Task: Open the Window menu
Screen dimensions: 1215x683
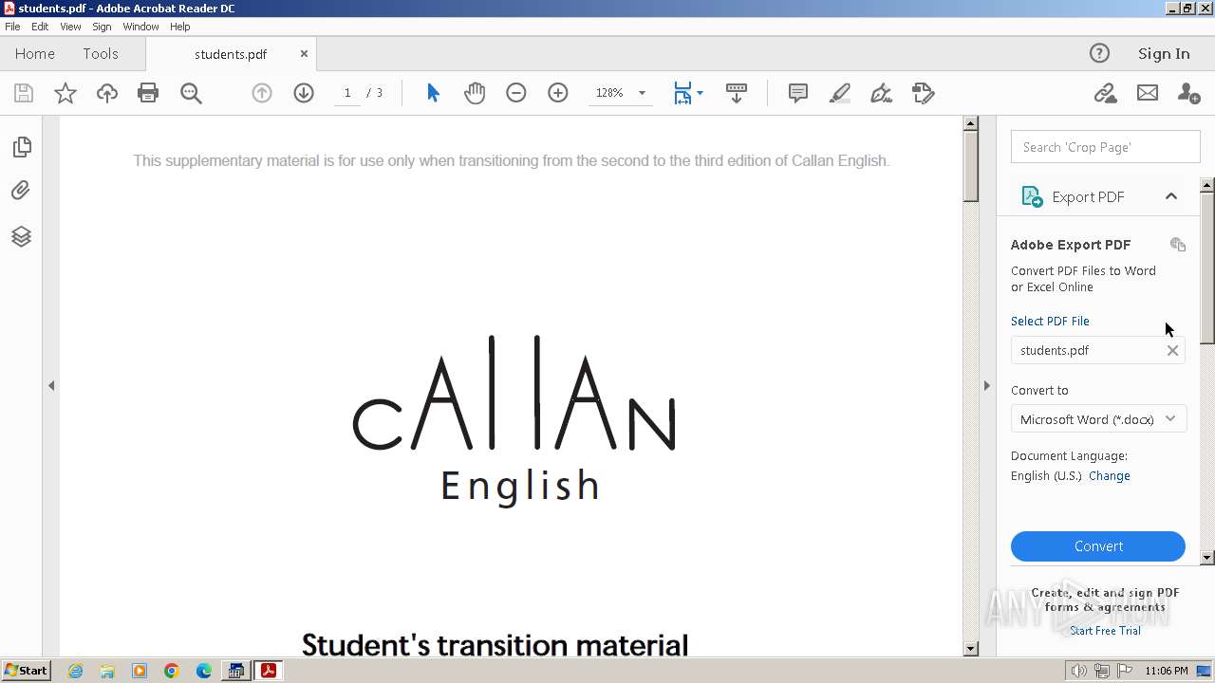Action: [x=140, y=27]
